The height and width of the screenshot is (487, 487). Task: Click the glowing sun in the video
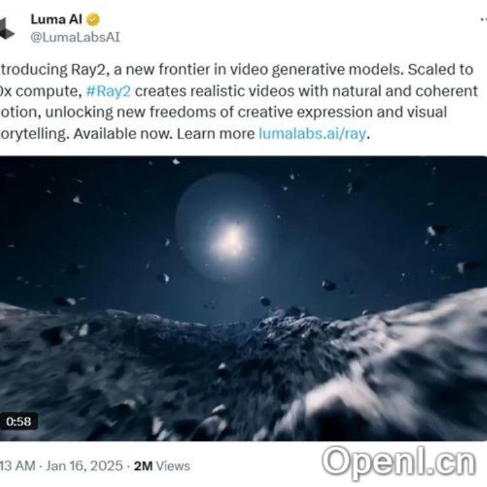coord(231,240)
